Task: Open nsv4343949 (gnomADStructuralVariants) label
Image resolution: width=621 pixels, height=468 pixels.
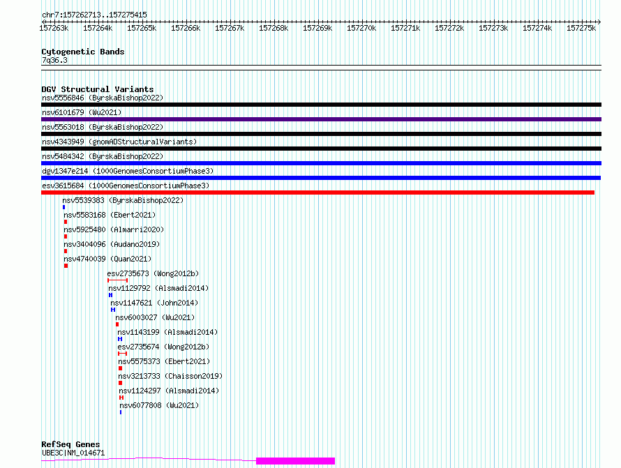Action: pos(119,142)
